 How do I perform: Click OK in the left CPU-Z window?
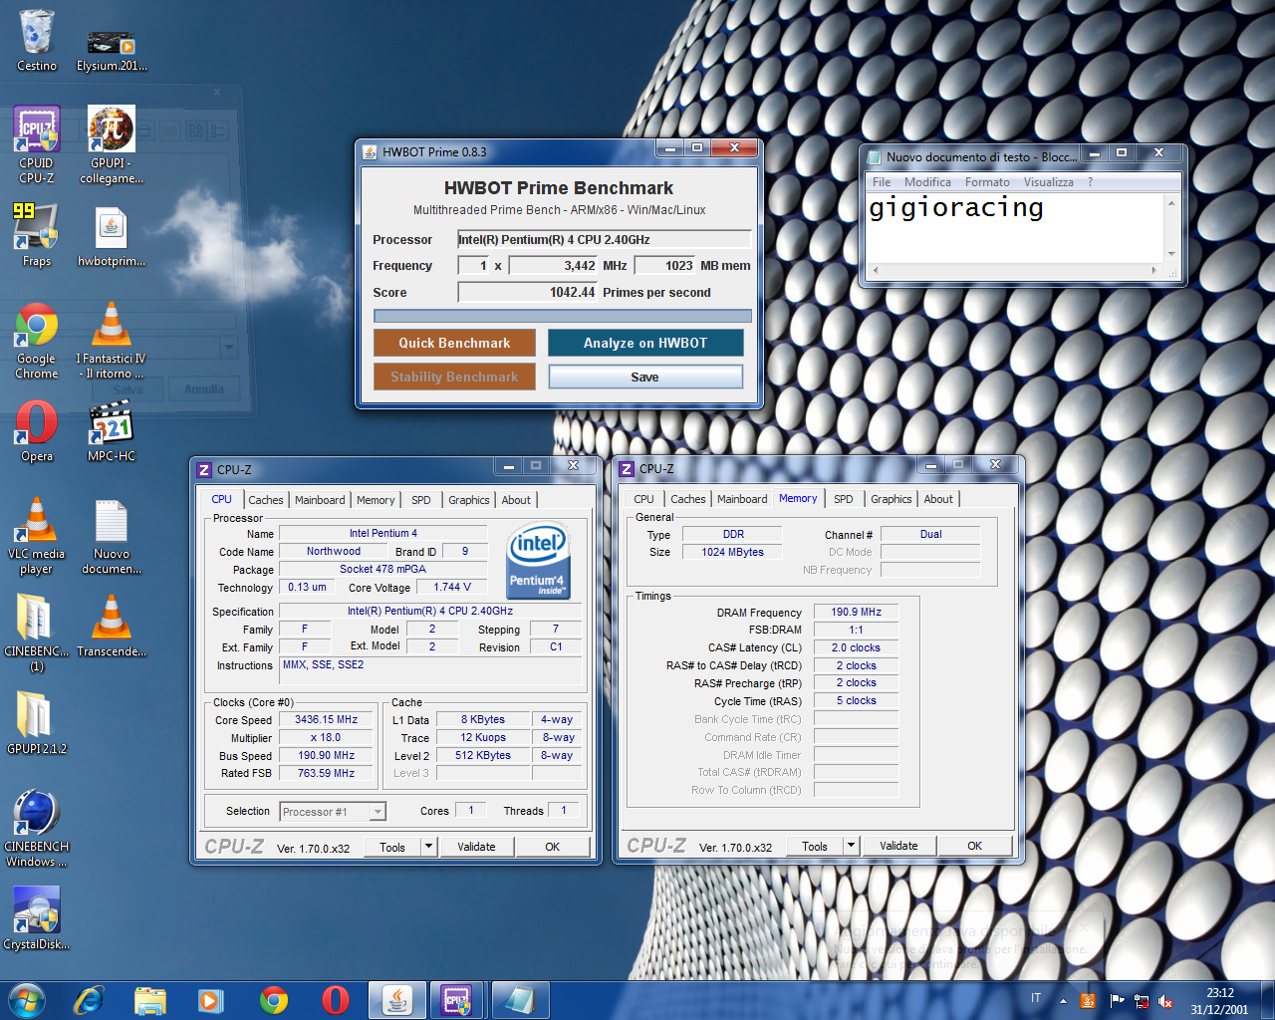[x=552, y=847]
